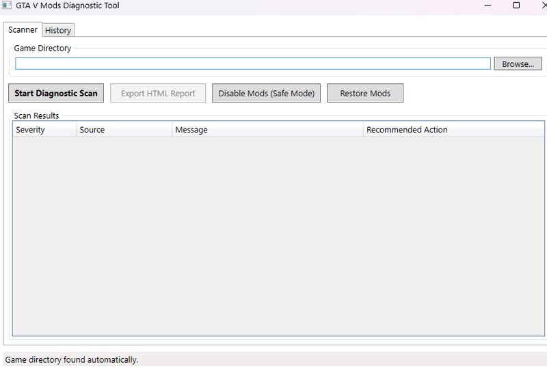Screen dimensions: 547x369
Task: Maximize the diagnostic tool window
Action: click(x=516, y=5)
